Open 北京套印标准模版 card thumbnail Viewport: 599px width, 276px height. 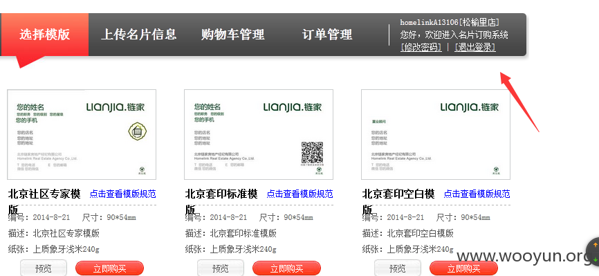pos(259,135)
